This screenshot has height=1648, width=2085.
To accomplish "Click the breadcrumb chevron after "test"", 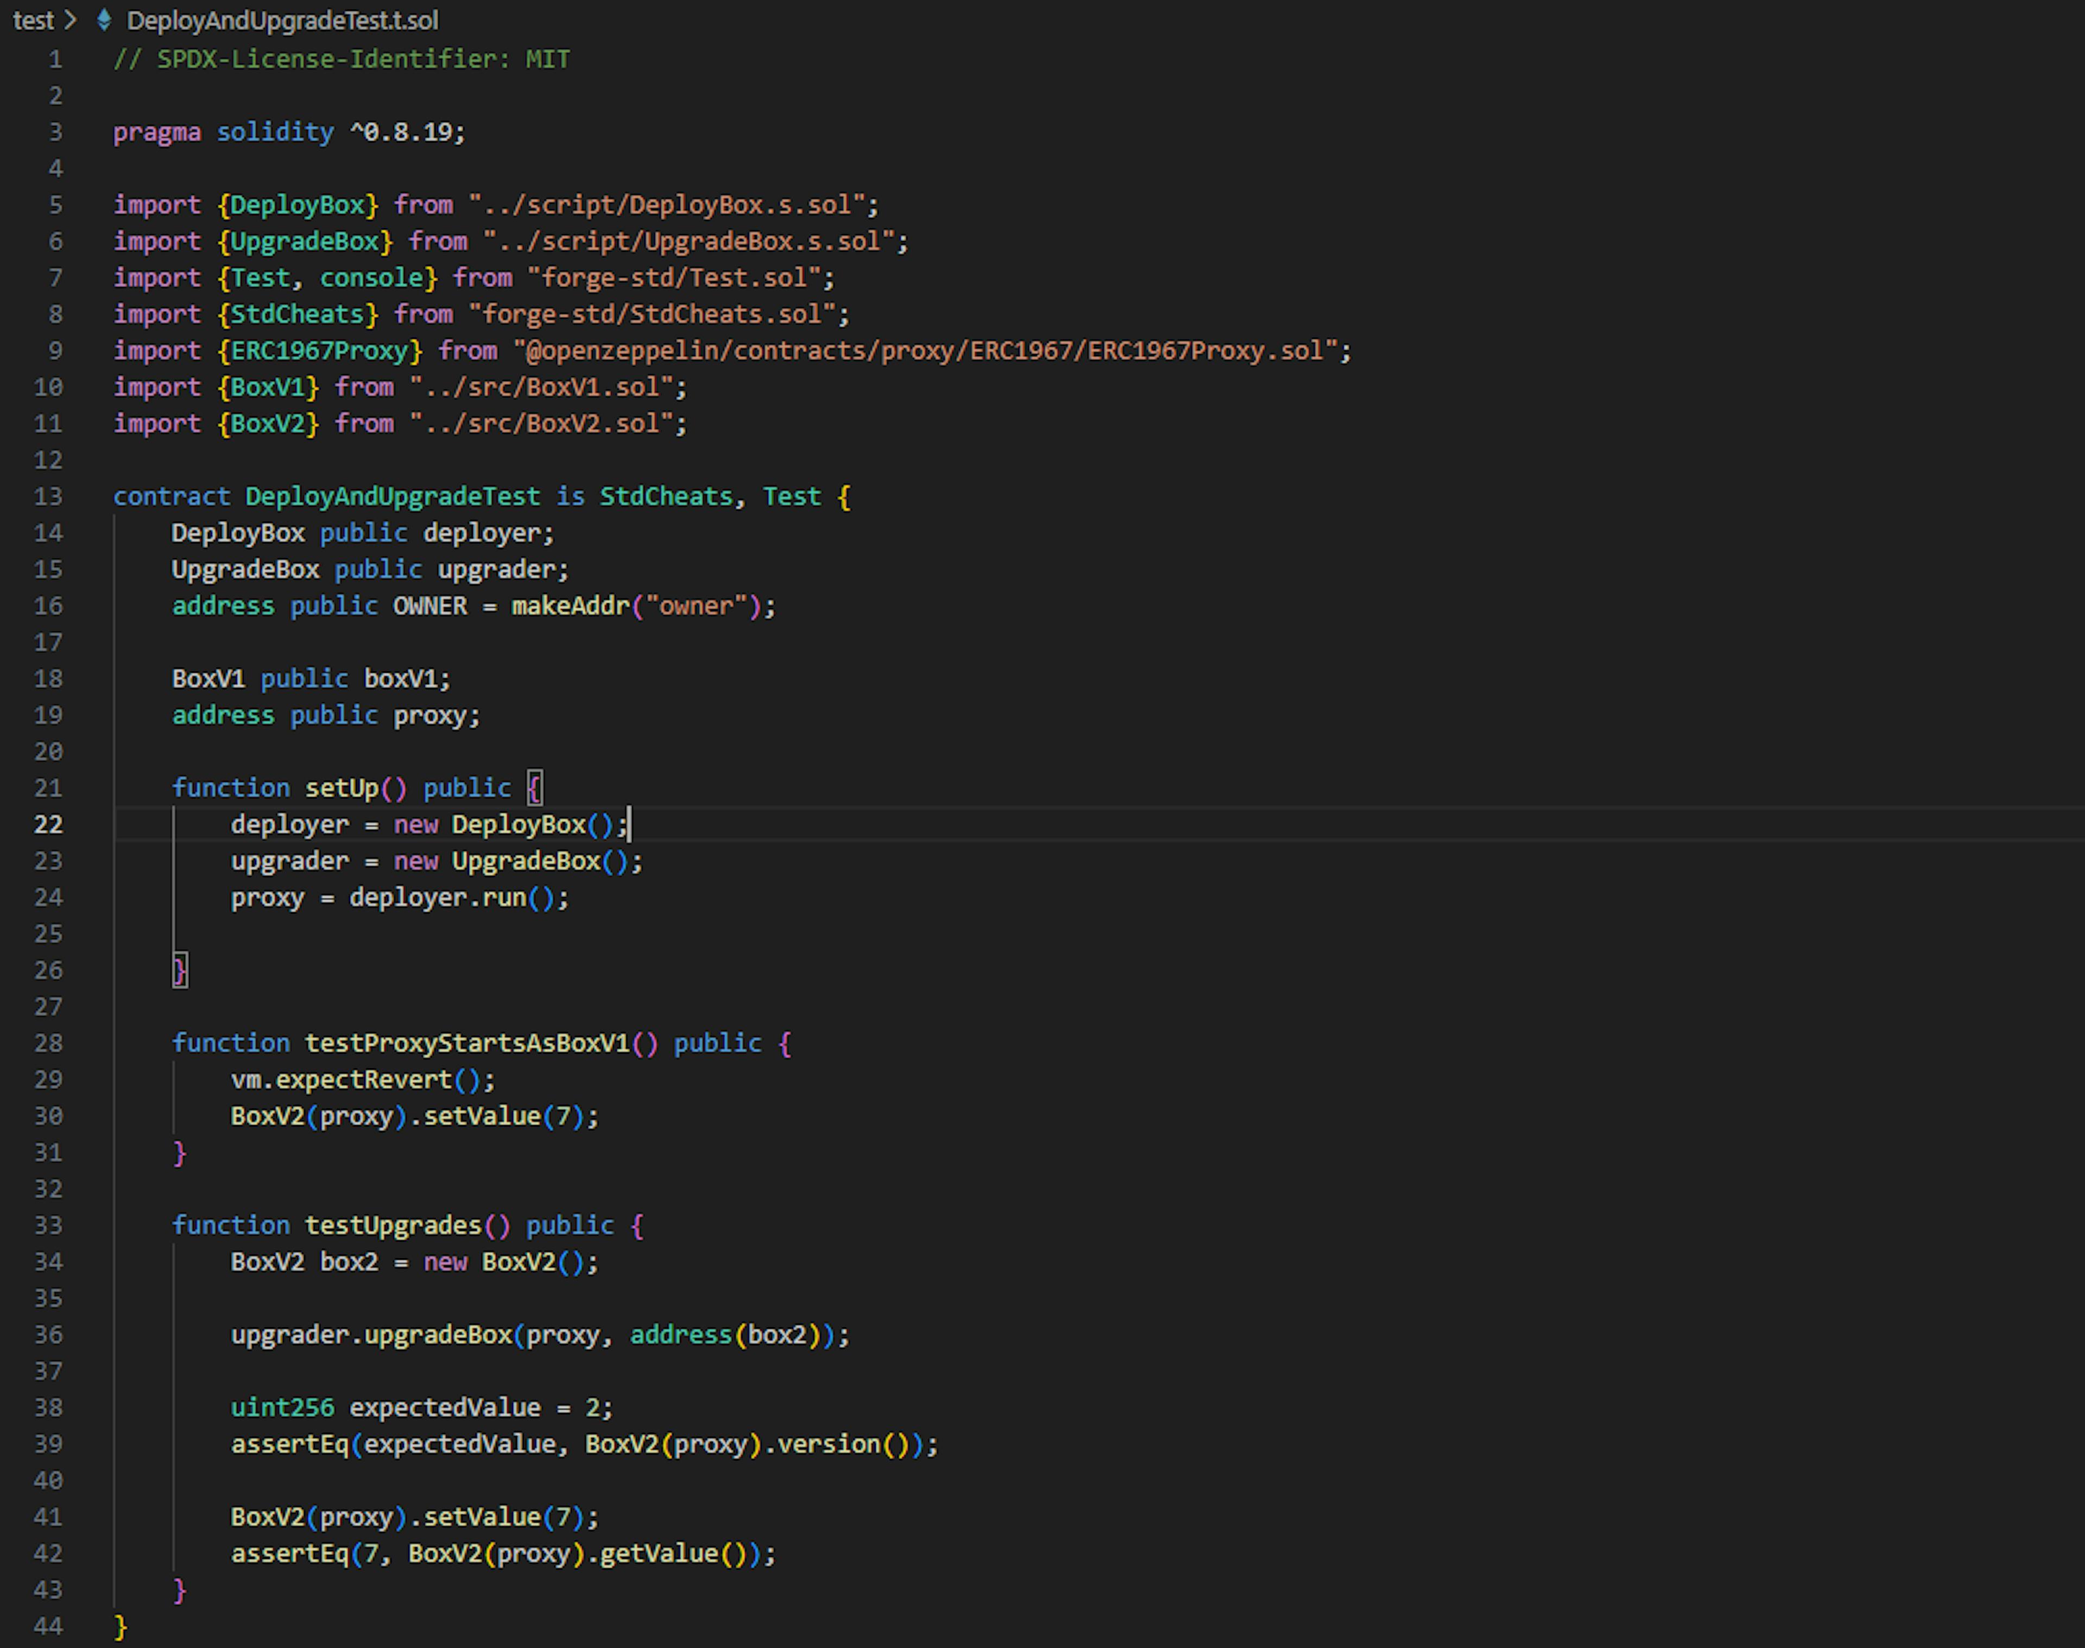I will (71, 20).
